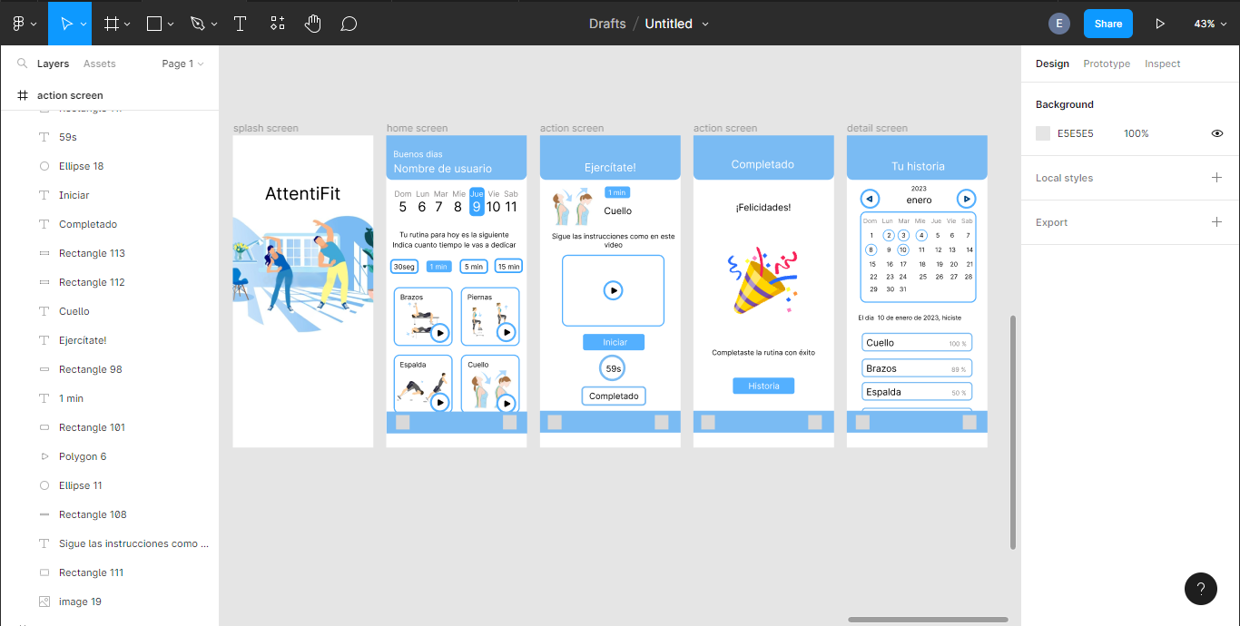Open the Resources panel icon
Image resolution: width=1240 pixels, height=626 pixels.
tap(277, 23)
